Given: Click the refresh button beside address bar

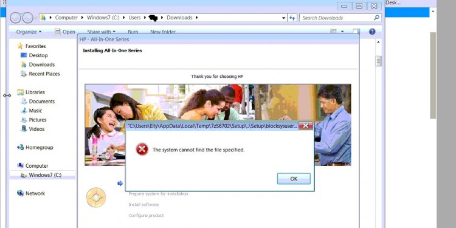Looking at the screenshot, I should click(x=292, y=18).
